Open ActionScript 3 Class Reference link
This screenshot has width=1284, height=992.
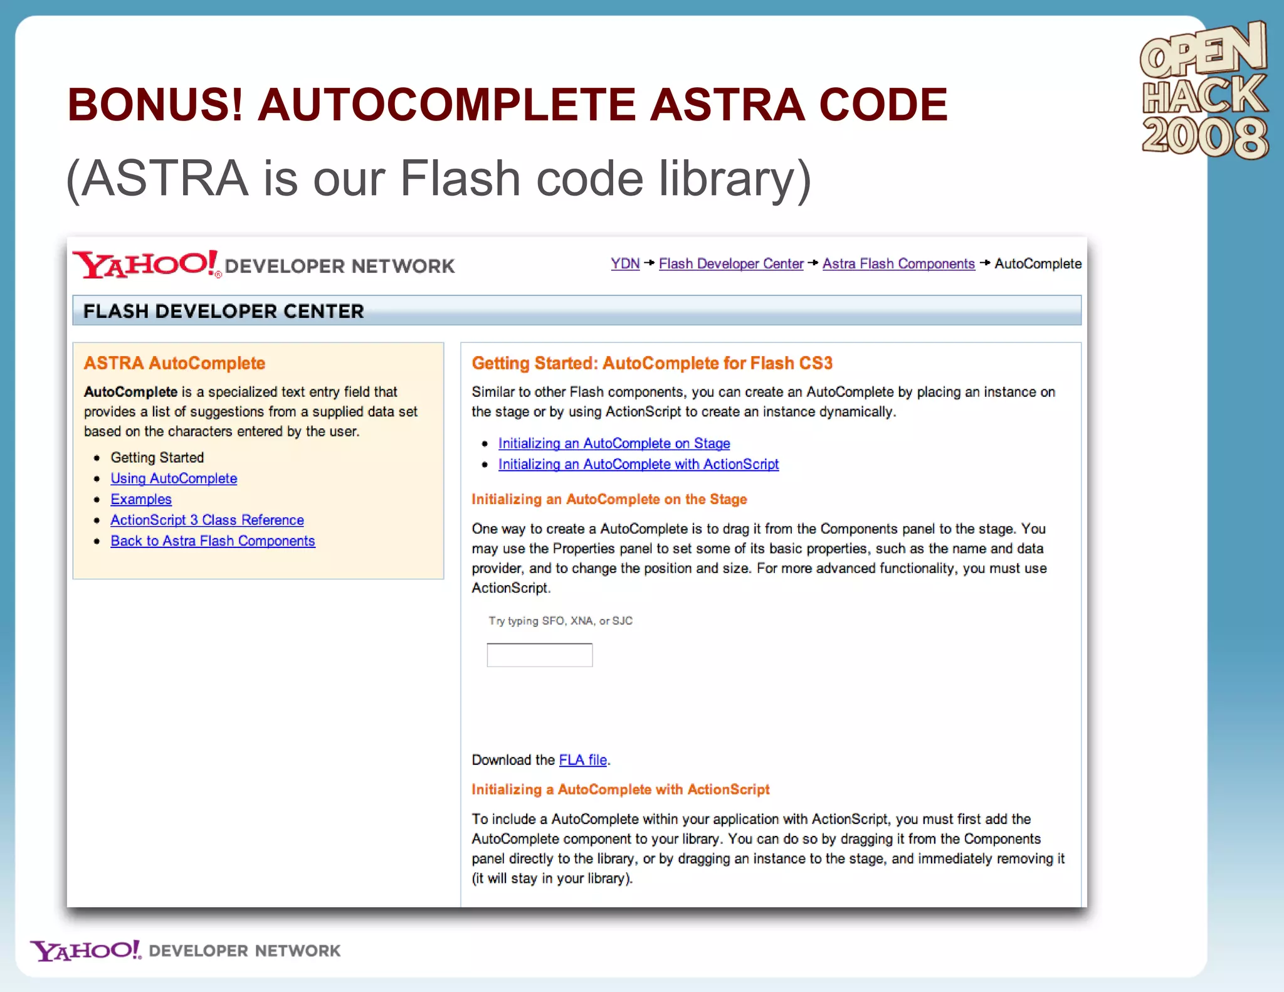click(207, 520)
